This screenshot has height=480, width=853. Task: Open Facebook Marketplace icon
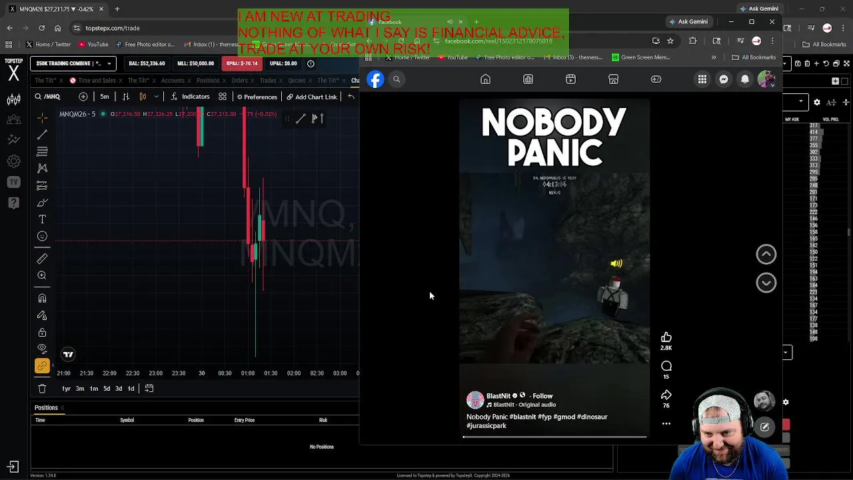pos(613,79)
